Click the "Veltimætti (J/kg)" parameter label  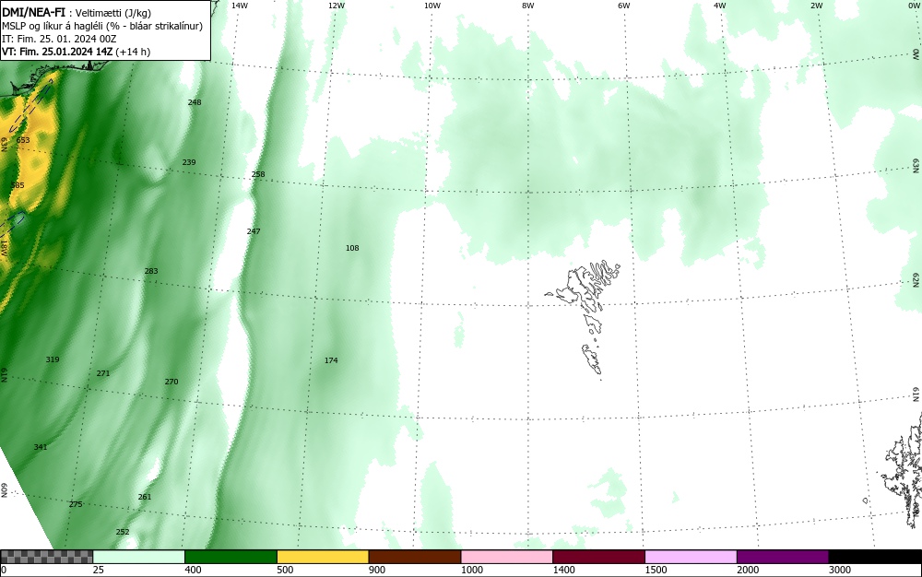click(113, 13)
